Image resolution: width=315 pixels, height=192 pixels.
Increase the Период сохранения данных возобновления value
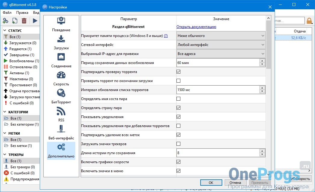(x=262, y=61)
